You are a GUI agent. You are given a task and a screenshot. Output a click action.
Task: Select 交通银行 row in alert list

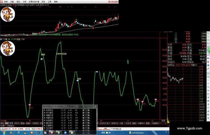pyautogui.click(x=70, y=126)
